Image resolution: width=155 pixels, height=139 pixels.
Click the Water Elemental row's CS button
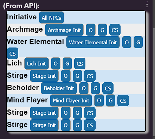click(x=13, y=53)
